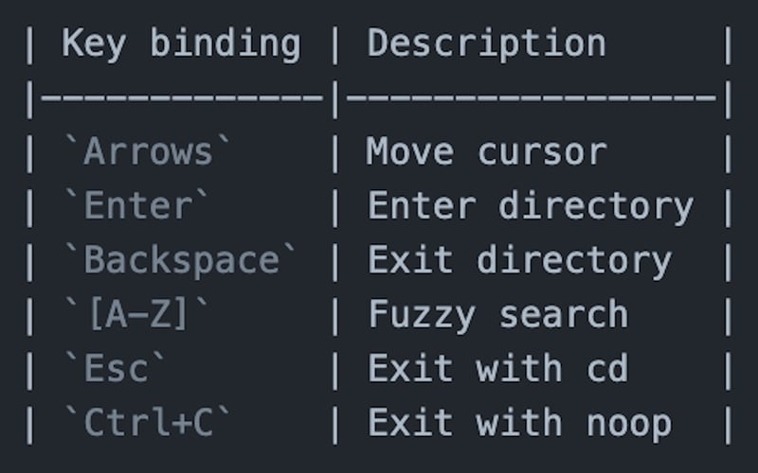Click the dashed separator under Key binding
Screen dimensions: 758x473
pos(182,98)
